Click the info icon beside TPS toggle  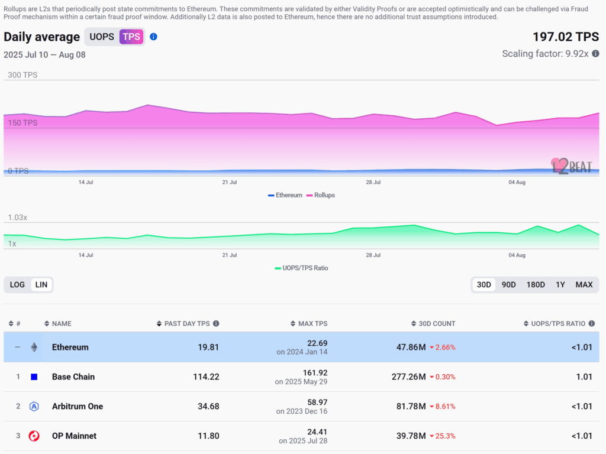[153, 37]
